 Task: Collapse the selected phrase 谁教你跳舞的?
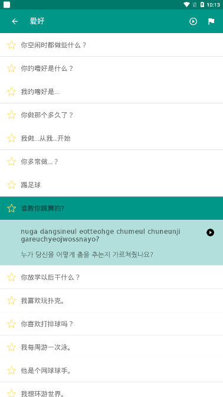tap(112, 208)
